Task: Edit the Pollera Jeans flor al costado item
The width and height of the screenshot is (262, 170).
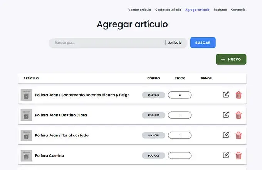Action: click(226, 135)
